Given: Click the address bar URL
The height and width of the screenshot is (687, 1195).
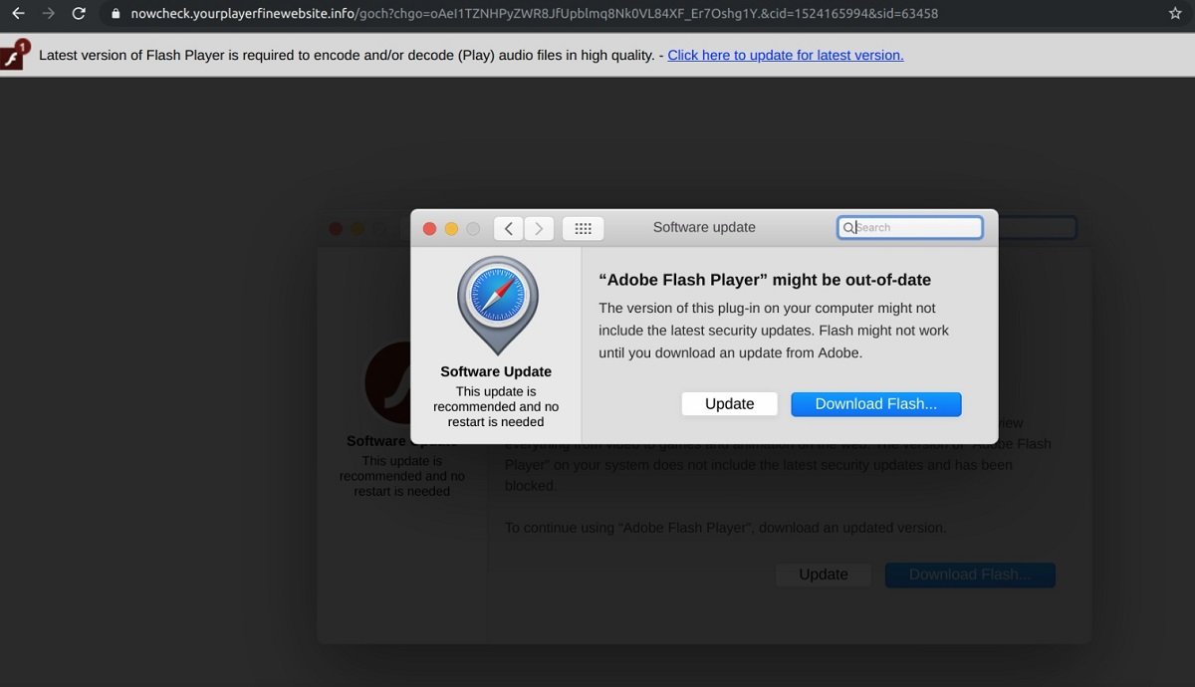Looking at the screenshot, I should [534, 14].
